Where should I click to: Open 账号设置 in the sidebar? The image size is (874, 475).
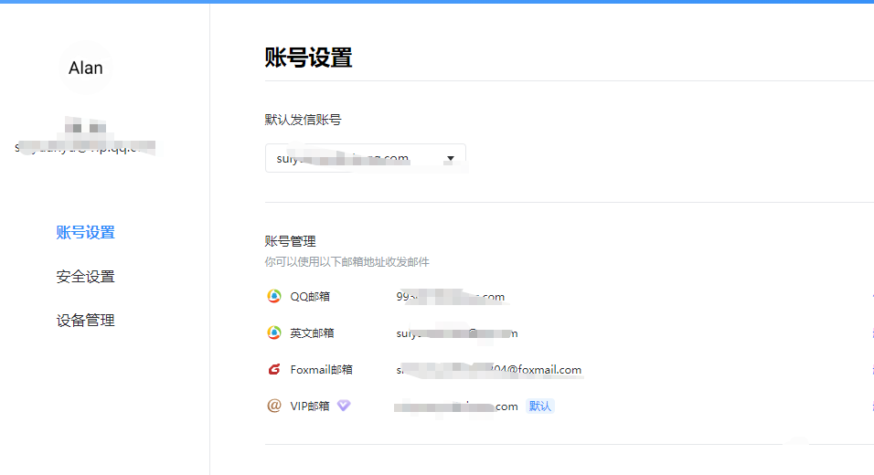click(85, 232)
